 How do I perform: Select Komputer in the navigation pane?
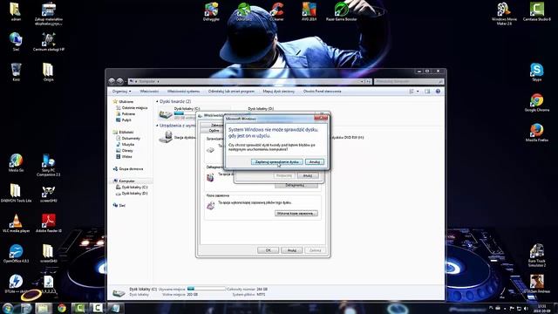(x=126, y=181)
